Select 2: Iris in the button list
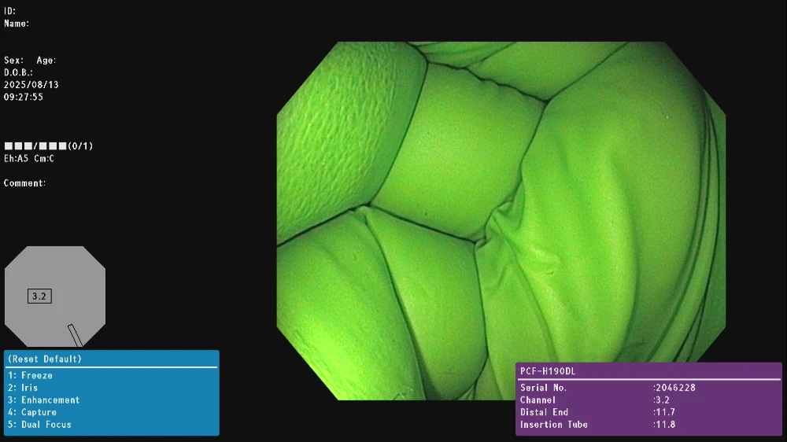Viewport: 787px width, 442px height. [23, 388]
